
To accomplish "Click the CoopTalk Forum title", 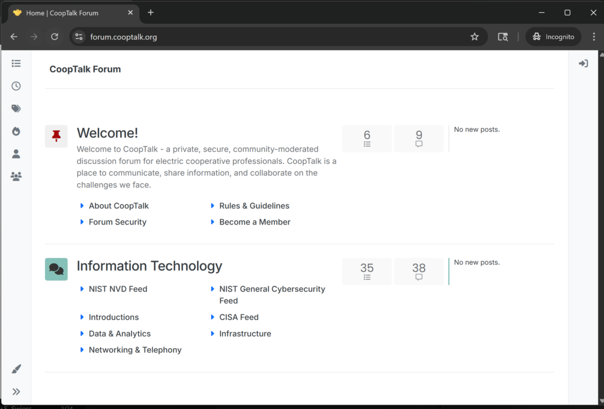I will pos(85,69).
